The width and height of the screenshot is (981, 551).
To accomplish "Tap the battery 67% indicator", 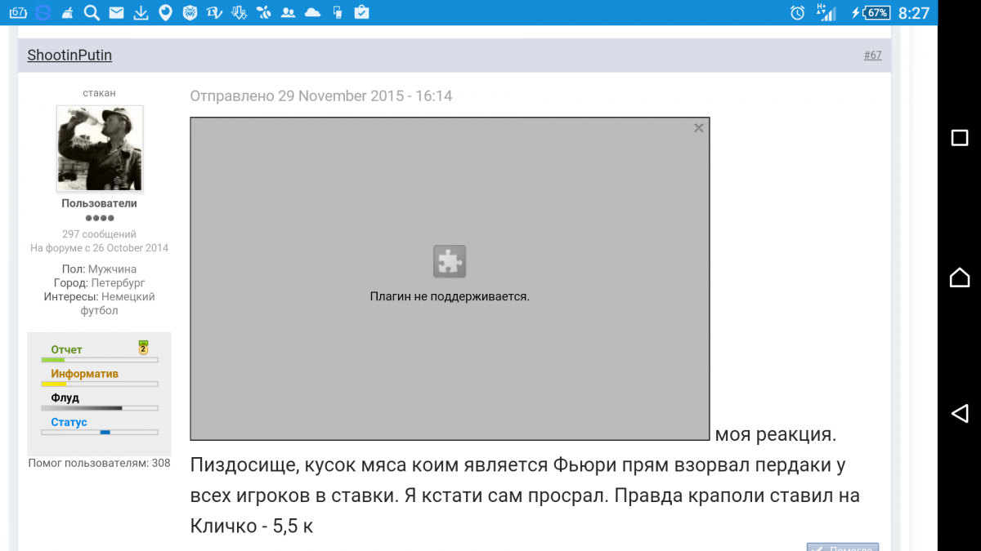I will [x=877, y=13].
